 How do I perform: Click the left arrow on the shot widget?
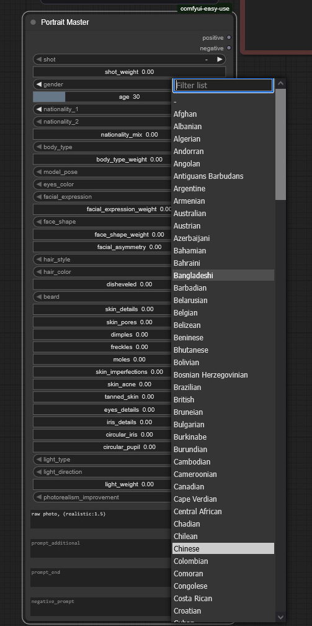pyautogui.click(x=38, y=60)
